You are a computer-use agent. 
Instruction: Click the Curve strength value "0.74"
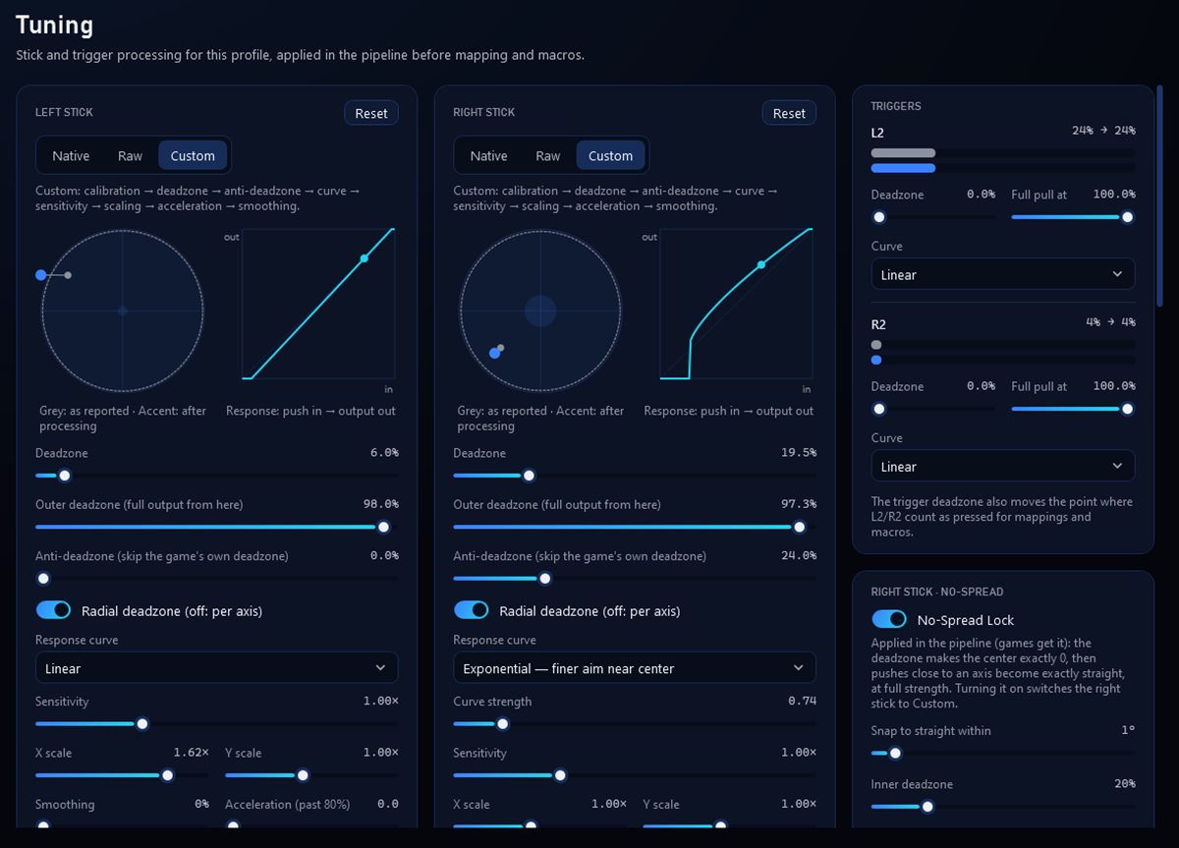click(x=802, y=701)
